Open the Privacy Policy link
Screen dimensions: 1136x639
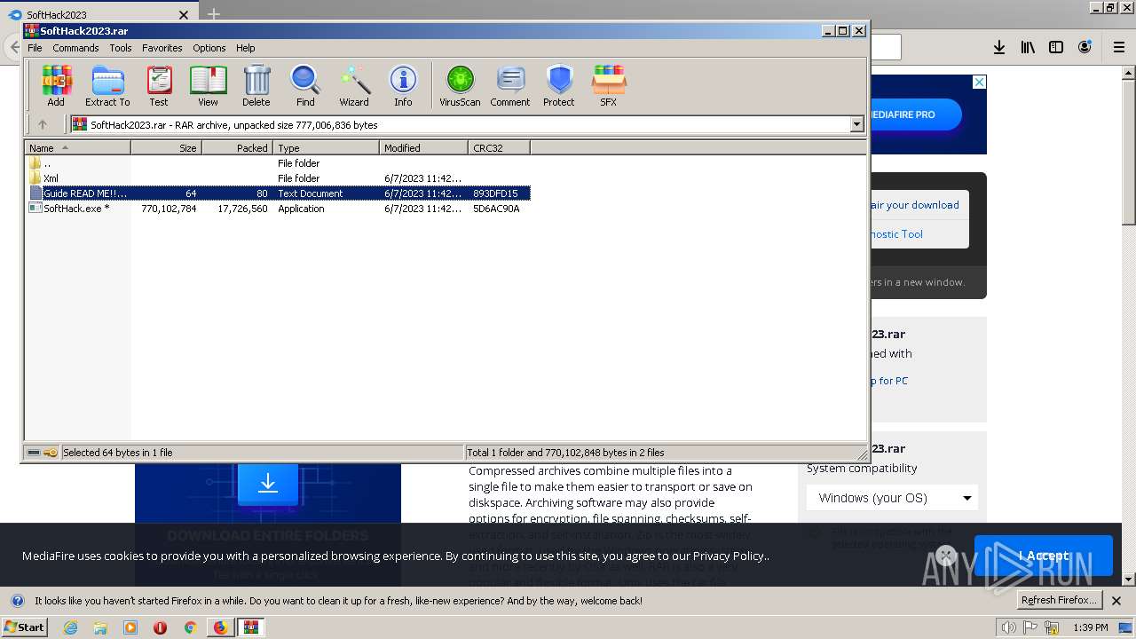click(728, 556)
